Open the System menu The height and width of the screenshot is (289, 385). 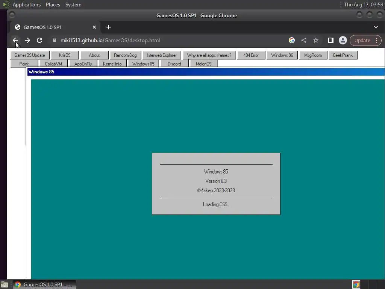(x=73, y=5)
